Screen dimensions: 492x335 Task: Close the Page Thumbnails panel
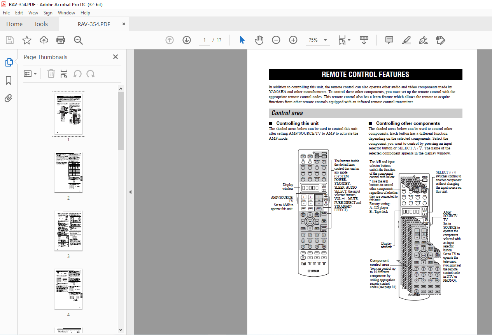[x=116, y=57]
